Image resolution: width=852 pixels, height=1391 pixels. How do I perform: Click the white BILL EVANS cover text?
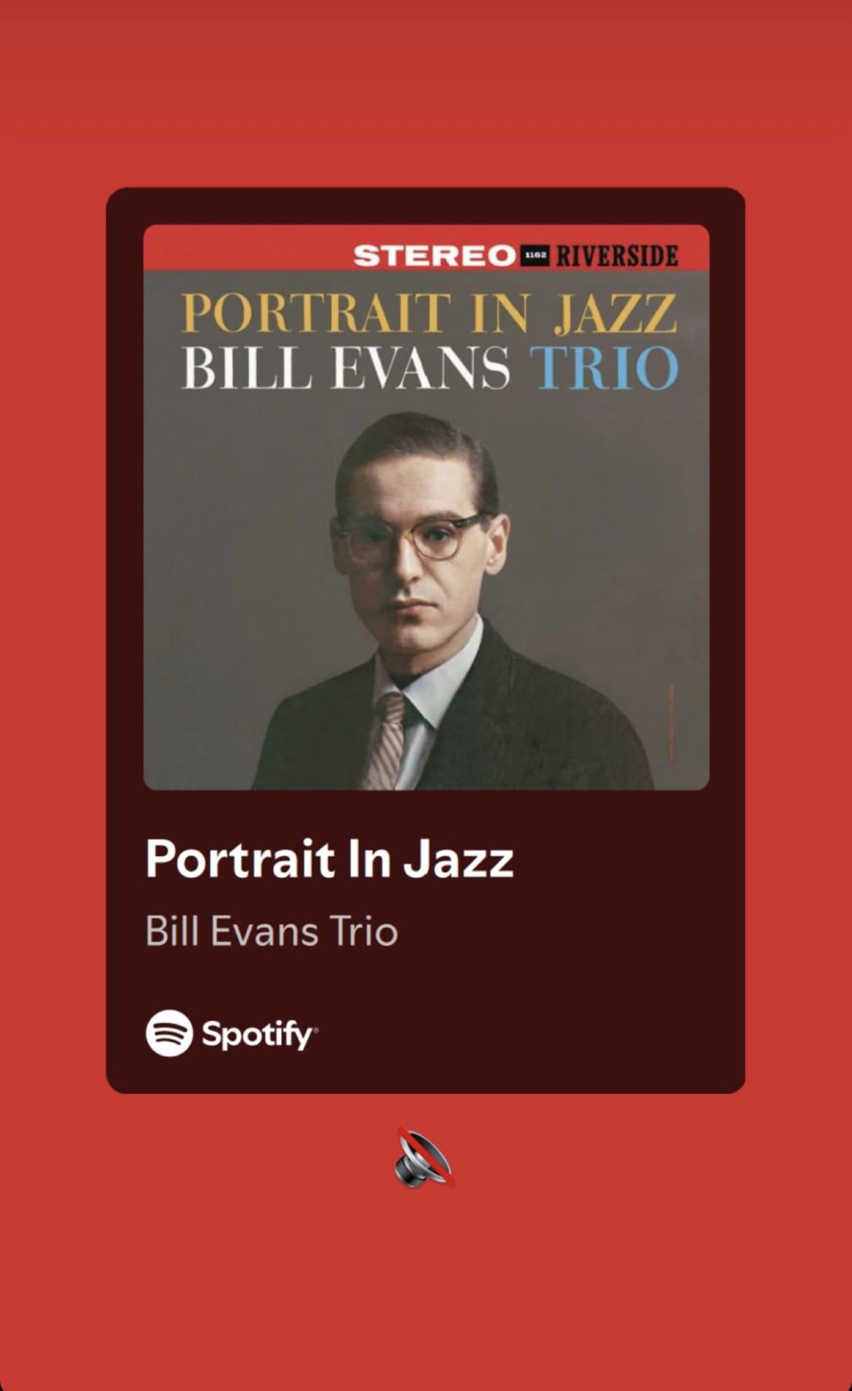tap(346, 368)
